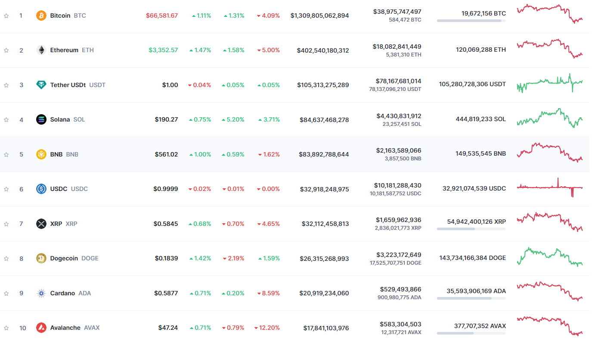Add XRP to watchlist via star

pyautogui.click(x=6, y=224)
